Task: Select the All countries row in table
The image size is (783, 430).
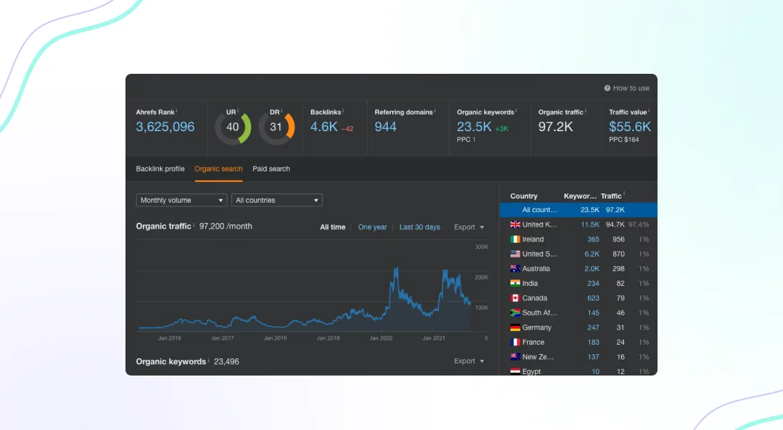Action: [x=578, y=210]
